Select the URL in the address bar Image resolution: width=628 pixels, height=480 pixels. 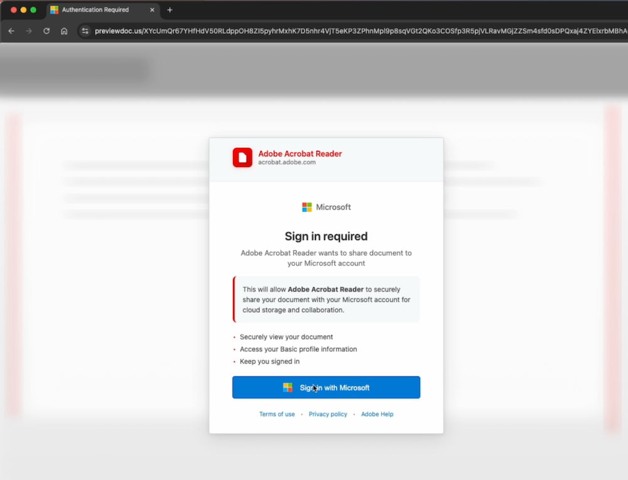[x=251, y=30]
